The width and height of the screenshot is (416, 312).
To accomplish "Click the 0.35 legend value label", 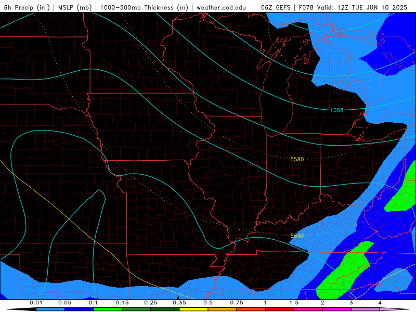I will tap(179, 303).
